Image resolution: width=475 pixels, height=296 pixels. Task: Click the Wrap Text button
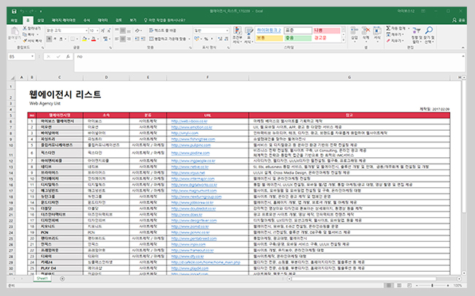point(163,31)
